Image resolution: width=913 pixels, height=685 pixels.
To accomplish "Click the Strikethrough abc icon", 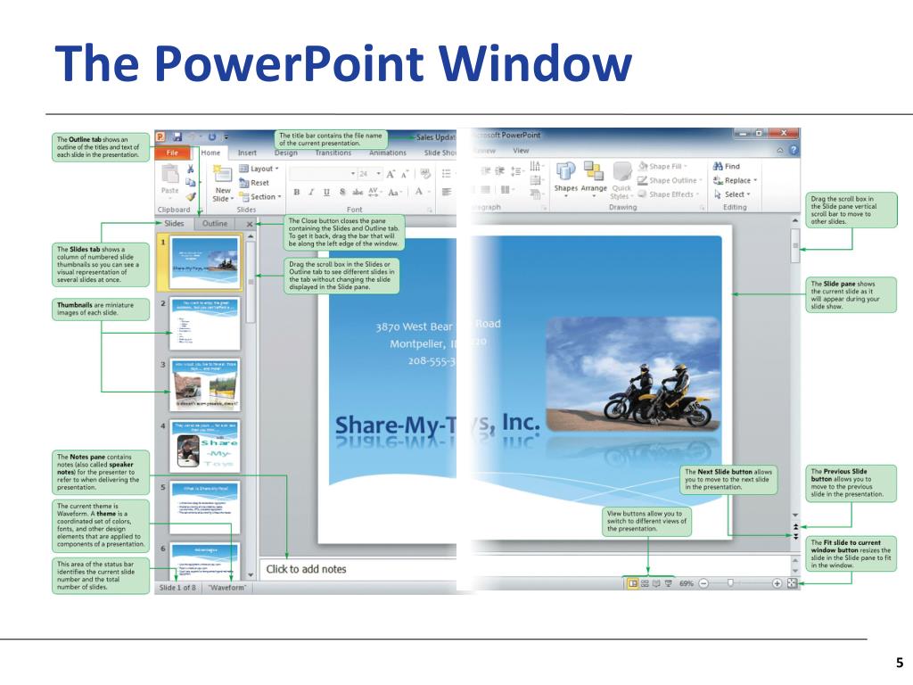I will [x=358, y=192].
